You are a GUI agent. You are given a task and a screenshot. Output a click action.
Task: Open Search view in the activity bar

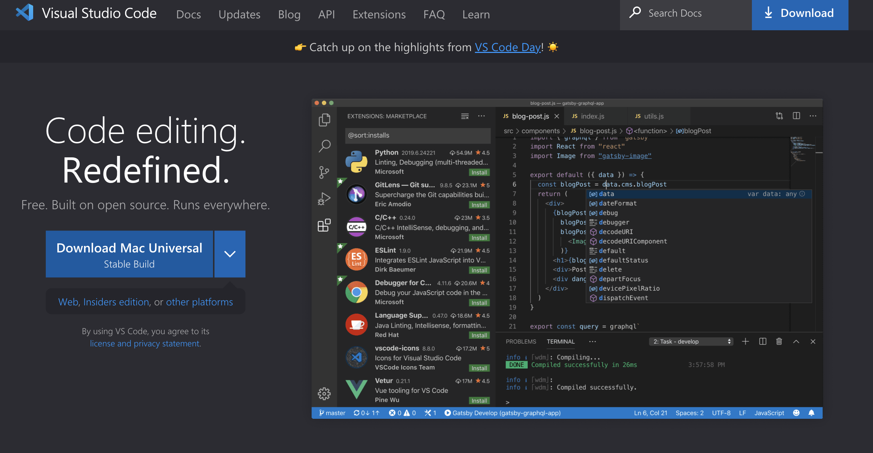click(324, 146)
